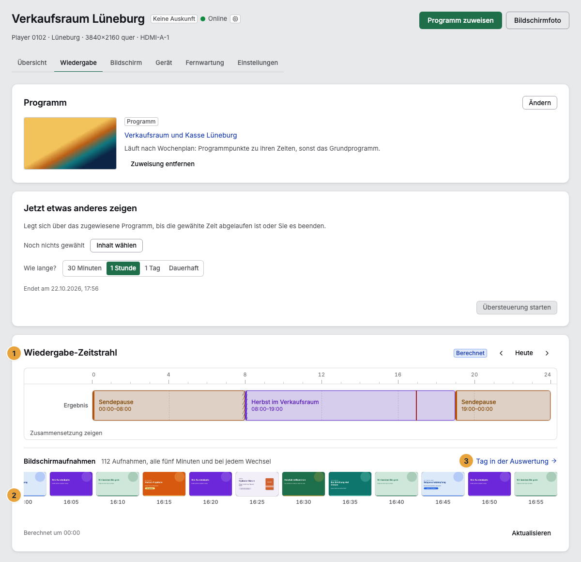Open the Wiedergabe tab
Image resolution: width=581 pixels, height=562 pixels.
[x=78, y=62]
